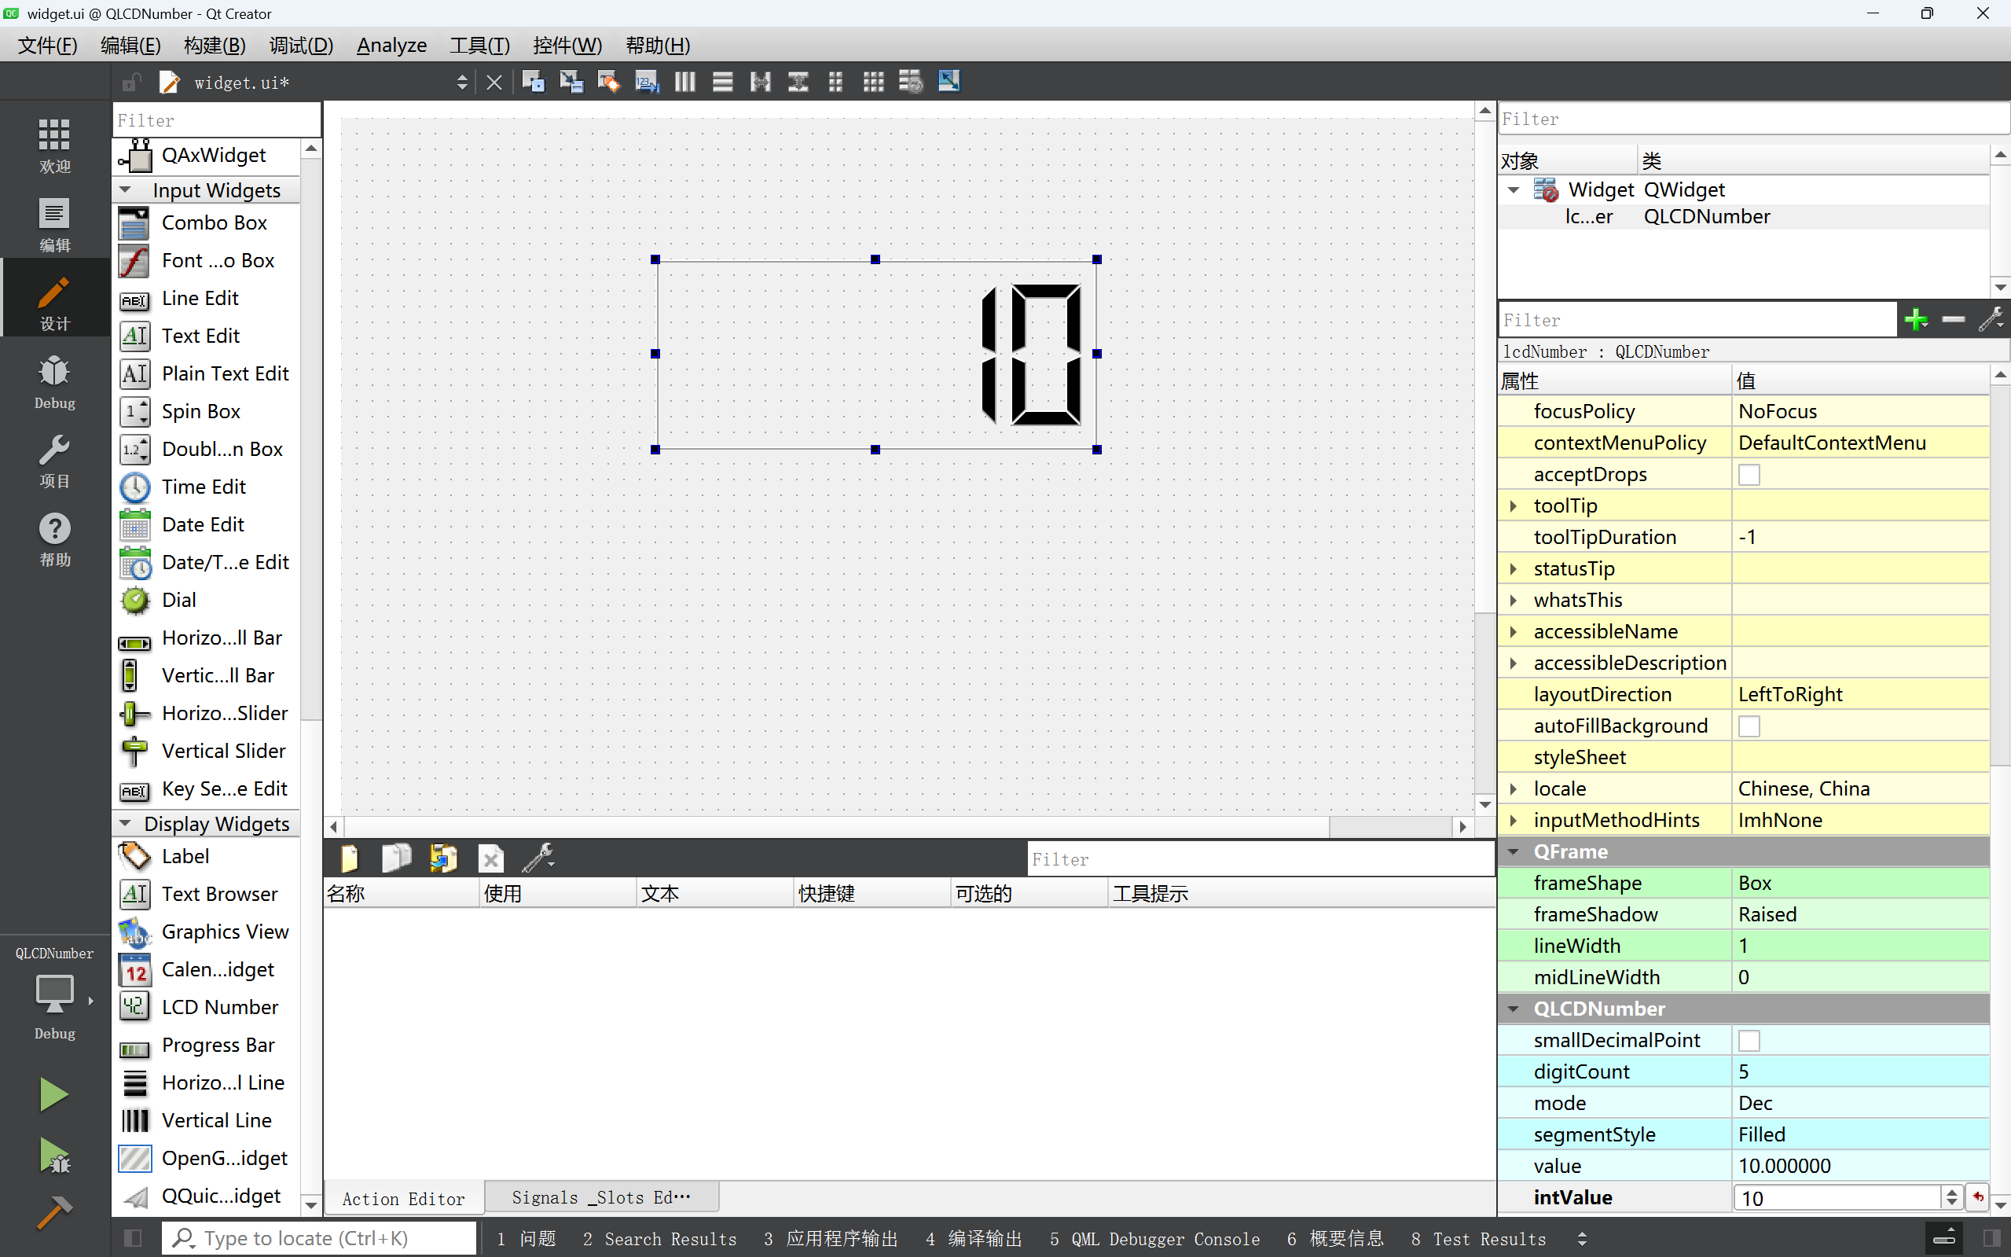Image resolution: width=2011 pixels, height=1257 pixels.
Task: Toggle the autoFillBackground checkbox
Action: tap(1749, 726)
